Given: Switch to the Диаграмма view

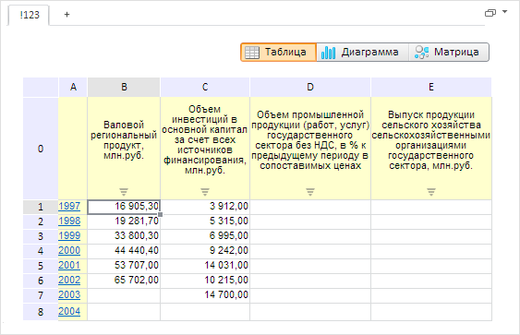Looking at the screenshot, I should (x=362, y=52).
